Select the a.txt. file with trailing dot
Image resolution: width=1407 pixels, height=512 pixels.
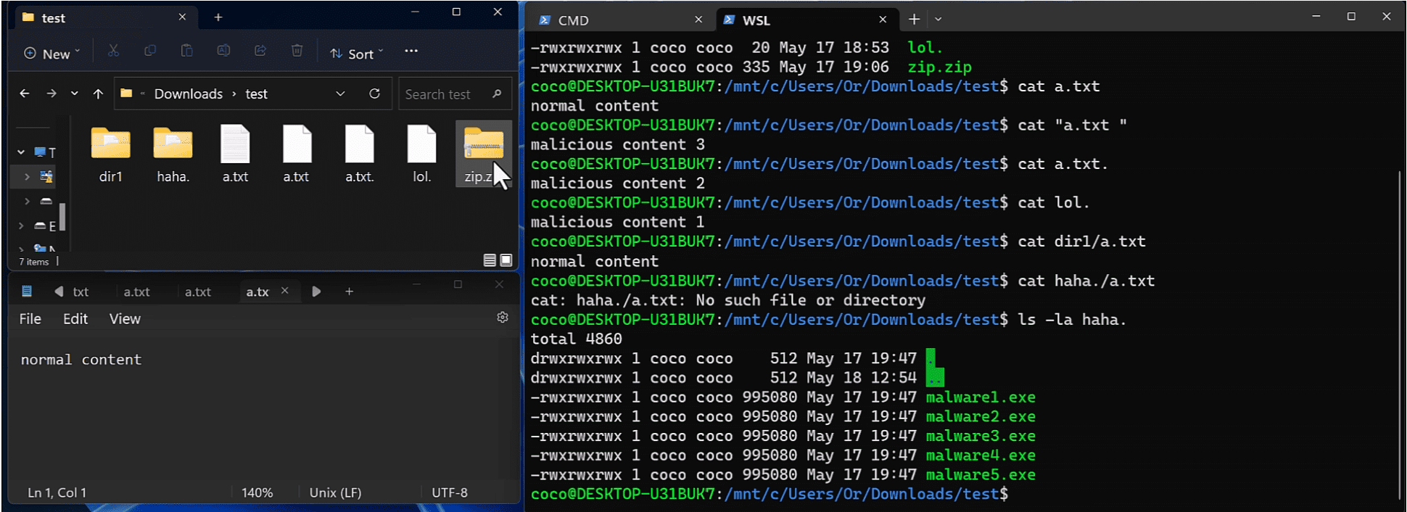(360, 154)
